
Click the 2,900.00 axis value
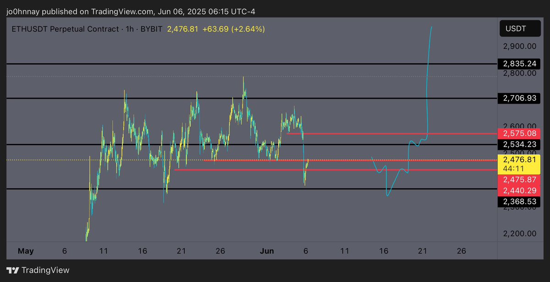click(x=519, y=46)
